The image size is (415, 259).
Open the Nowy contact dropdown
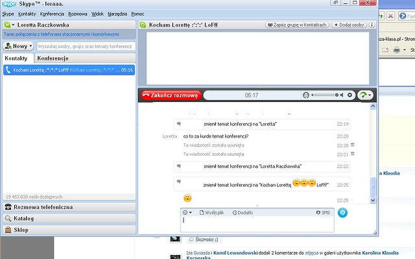[x=18, y=46]
